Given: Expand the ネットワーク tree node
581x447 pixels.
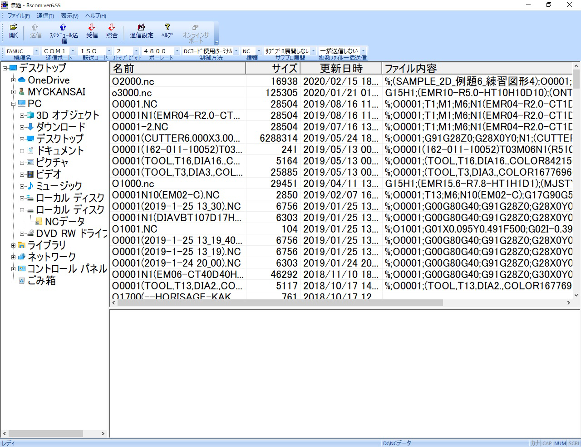Looking at the screenshot, I should click(x=13, y=257).
